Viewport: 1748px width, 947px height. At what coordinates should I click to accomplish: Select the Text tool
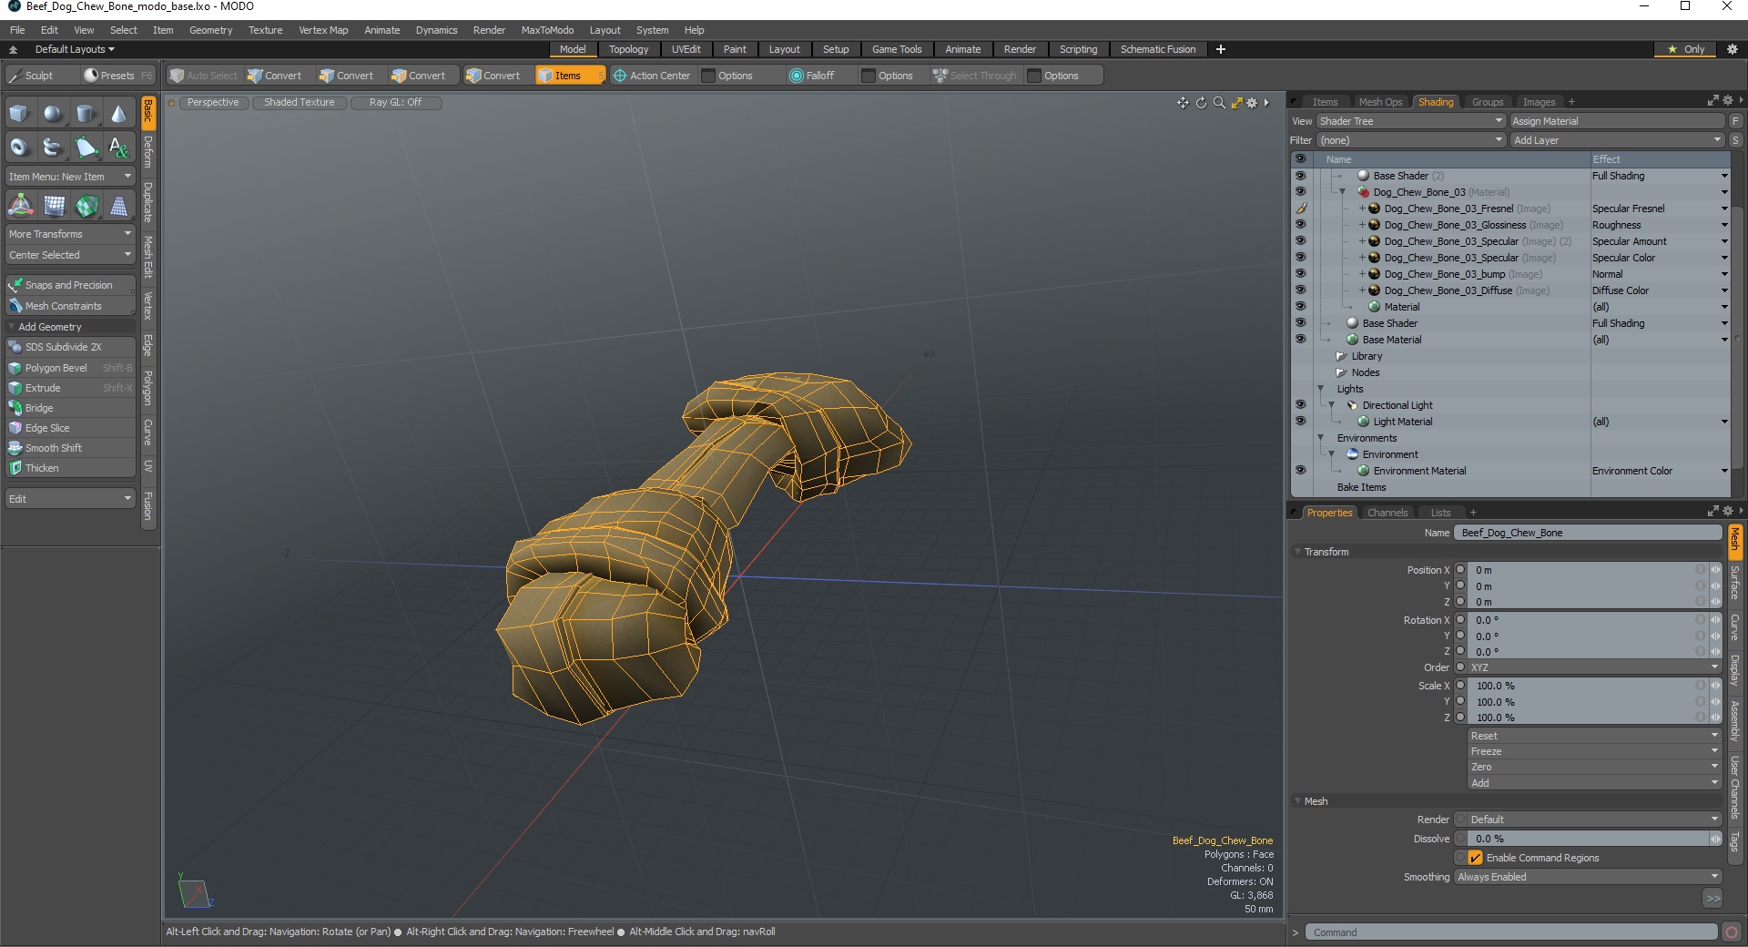118,147
